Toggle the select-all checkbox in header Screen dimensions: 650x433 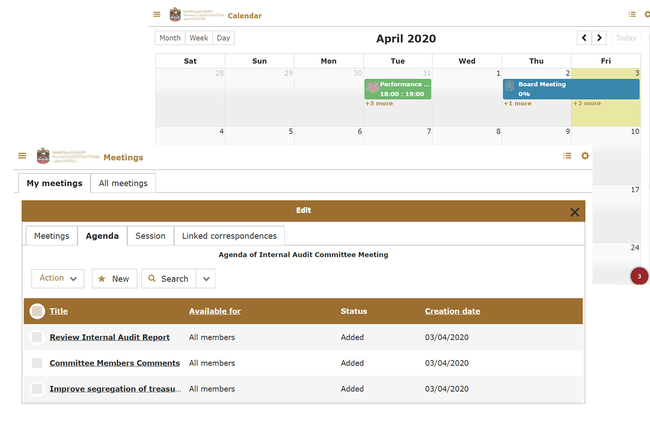point(37,311)
